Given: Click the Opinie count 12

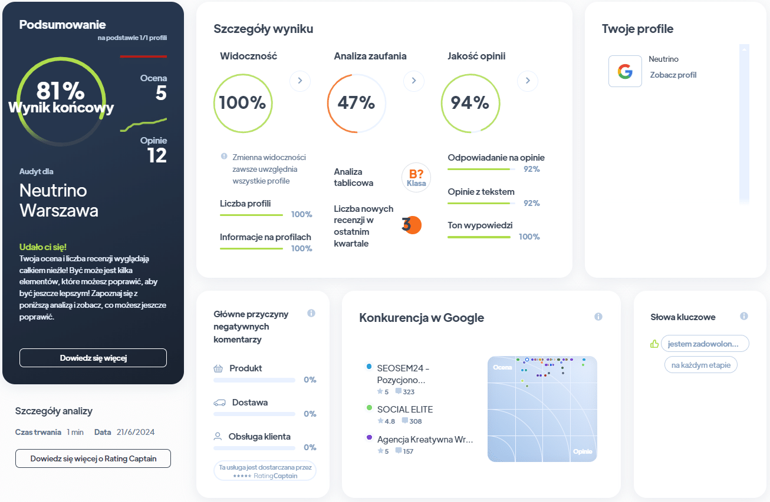Looking at the screenshot, I should (x=157, y=155).
